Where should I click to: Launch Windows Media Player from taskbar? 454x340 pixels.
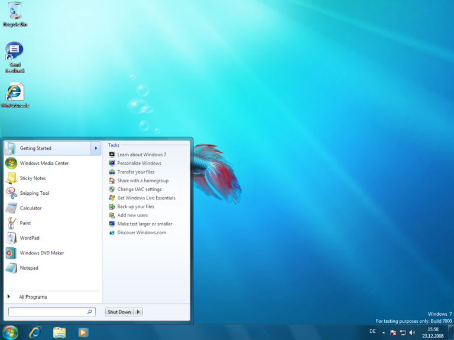tap(83, 332)
